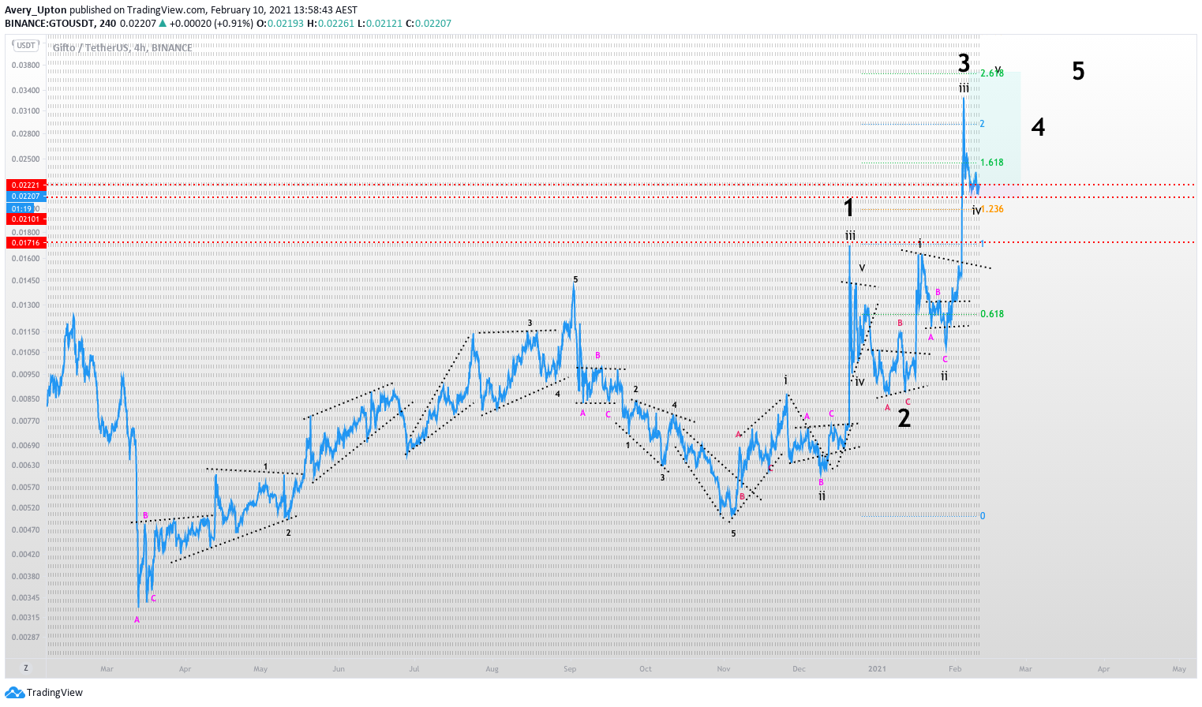Viewport: 1202px width, 707px height.
Task: Click the 0.00950 price axis label
Action: click(x=26, y=375)
